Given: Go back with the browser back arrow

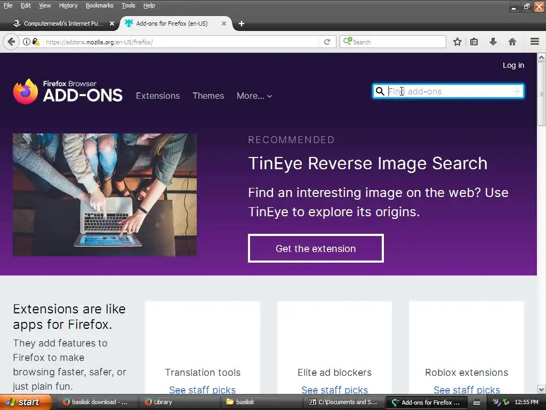Looking at the screenshot, I should pyautogui.click(x=11, y=42).
